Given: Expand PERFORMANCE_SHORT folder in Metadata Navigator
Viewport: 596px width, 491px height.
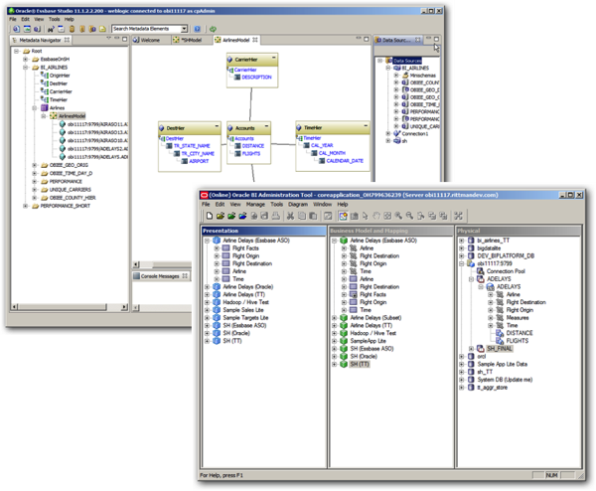Looking at the screenshot, I should click(x=25, y=206).
